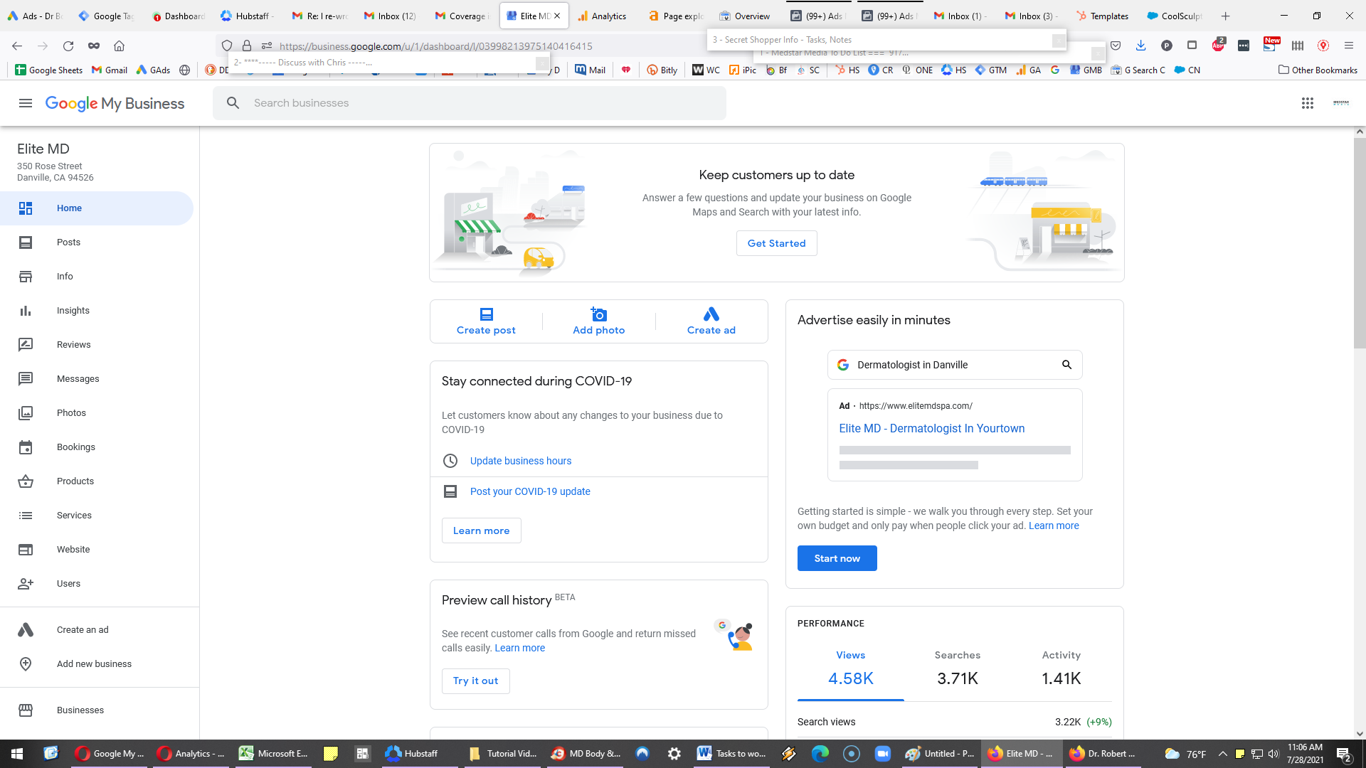This screenshot has height=768, width=1366.
Task: Open the hamburger main menu
Action: coord(26,103)
